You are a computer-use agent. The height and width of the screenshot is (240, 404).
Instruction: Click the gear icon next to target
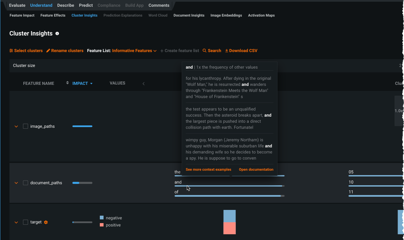(x=46, y=222)
